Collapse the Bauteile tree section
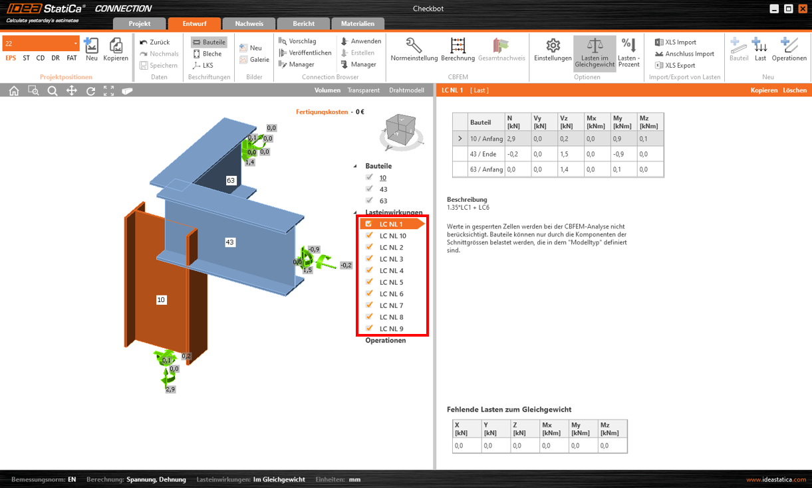Image resolution: width=812 pixels, height=488 pixels. tap(355, 166)
